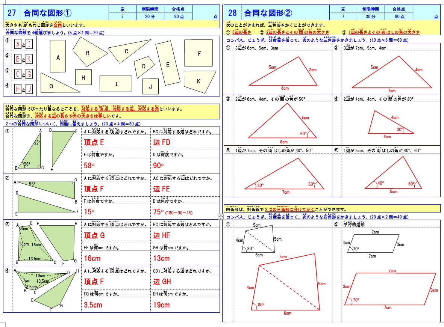Select the answer pair C と G
The width and height of the screenshot is (444, 327).
(x=24, y=74)
